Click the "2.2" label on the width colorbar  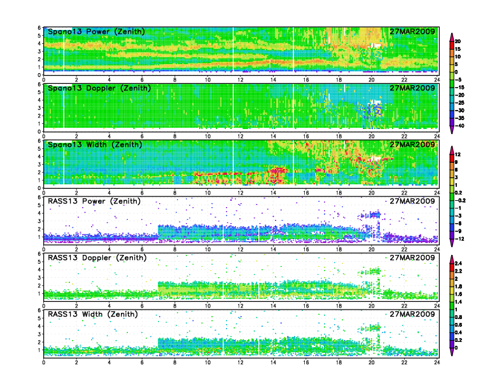pyautogui.click(x=458, y=271)
